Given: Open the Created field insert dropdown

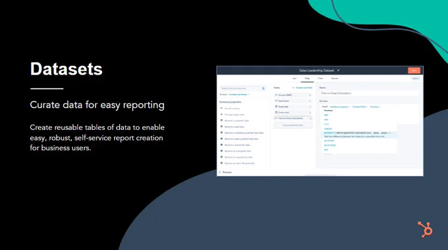Looking at the screenshot, I should click(x=360, y=107).
